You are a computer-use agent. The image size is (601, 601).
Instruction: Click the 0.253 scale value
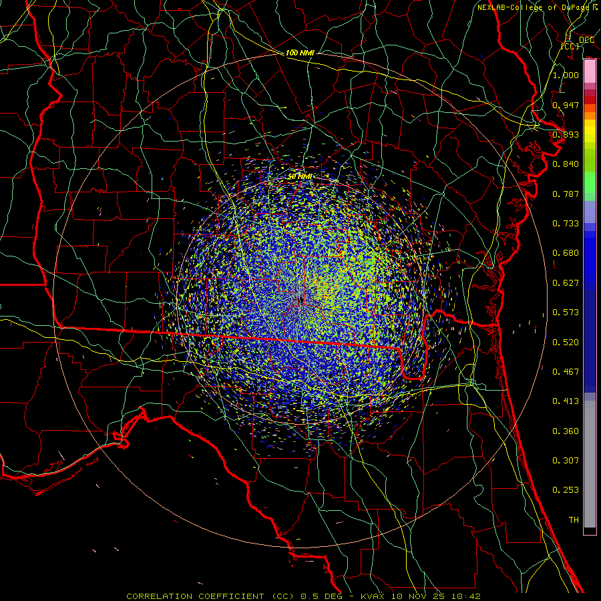[x=566, y=490]
